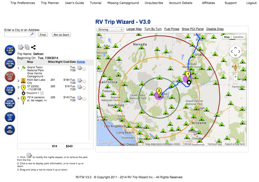Click the Send to GPS button
Viewport: 259px width, 182px height.
10,117
